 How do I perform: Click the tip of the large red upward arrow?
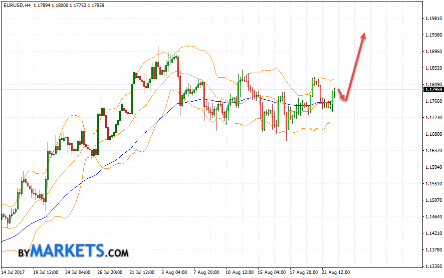pos(364,35)
